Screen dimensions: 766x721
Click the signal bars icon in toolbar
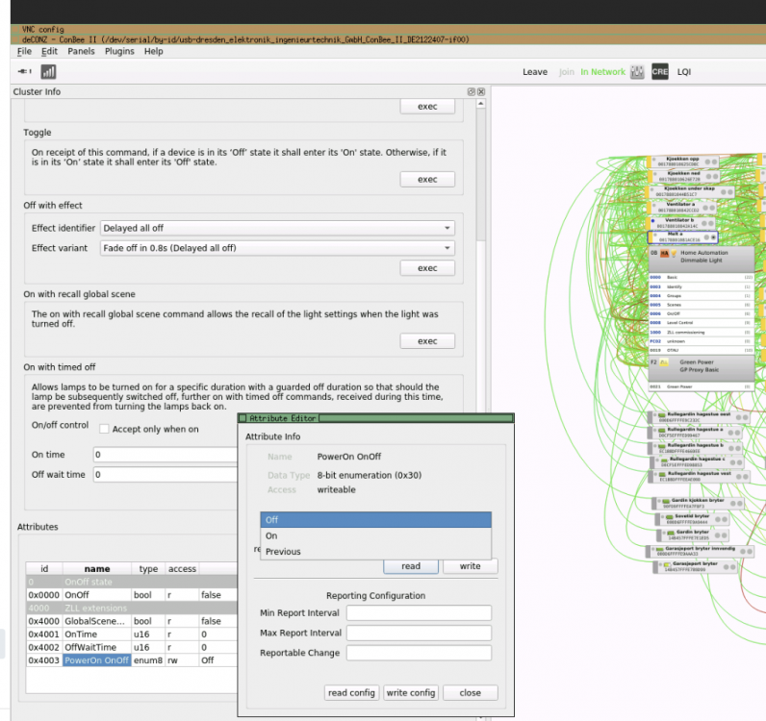pos(48,72)
